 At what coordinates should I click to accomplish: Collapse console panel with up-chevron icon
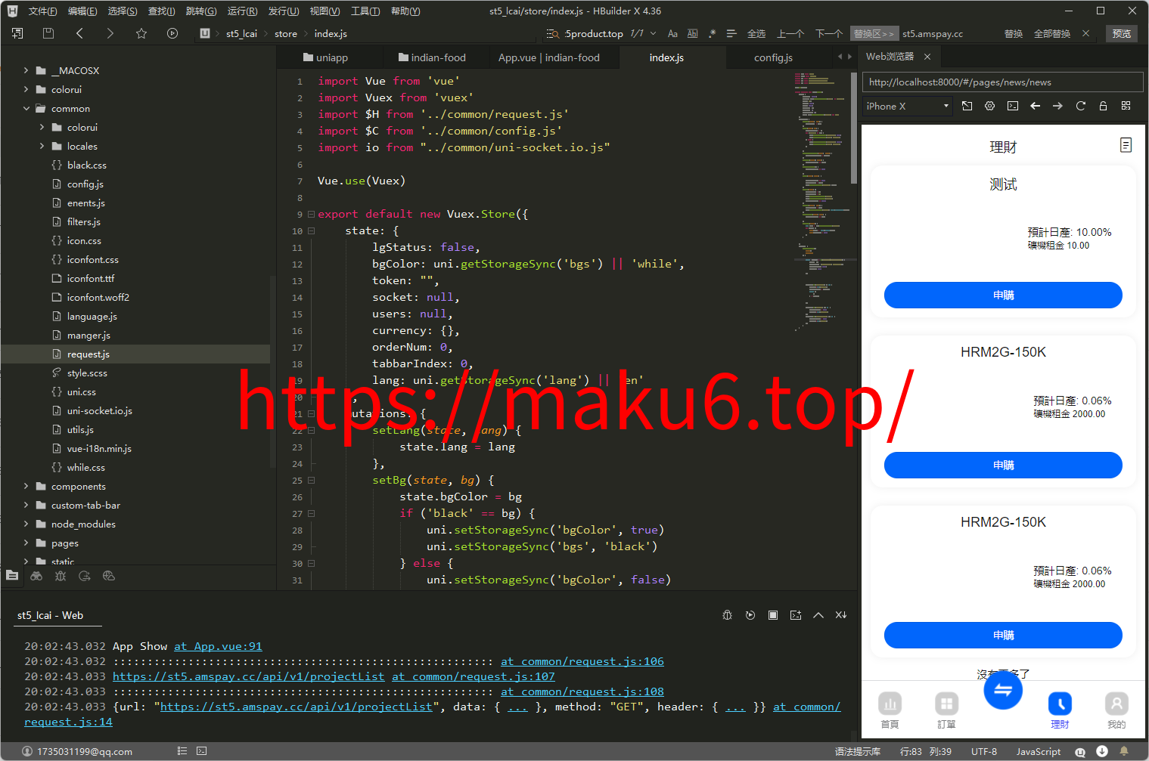818,615
